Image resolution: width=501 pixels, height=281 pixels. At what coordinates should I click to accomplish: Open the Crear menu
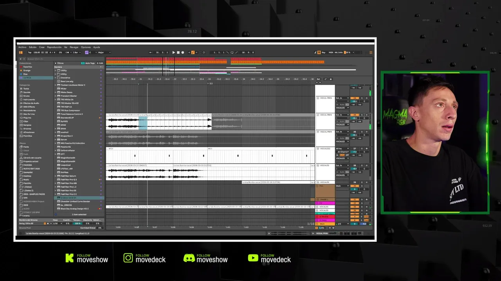pyautogui.click(x=42, y=47)
